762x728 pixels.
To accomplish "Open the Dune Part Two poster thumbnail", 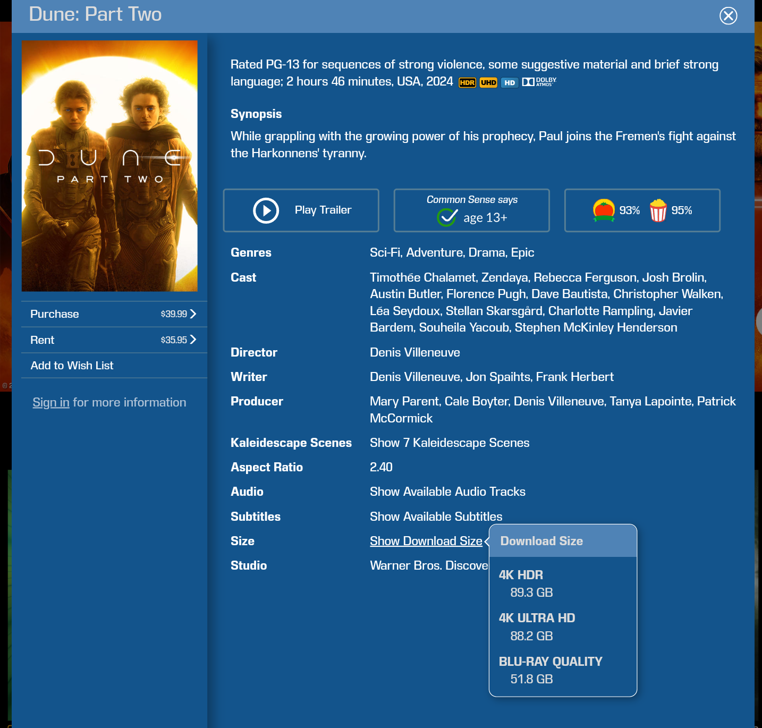I will pos(109,166).
